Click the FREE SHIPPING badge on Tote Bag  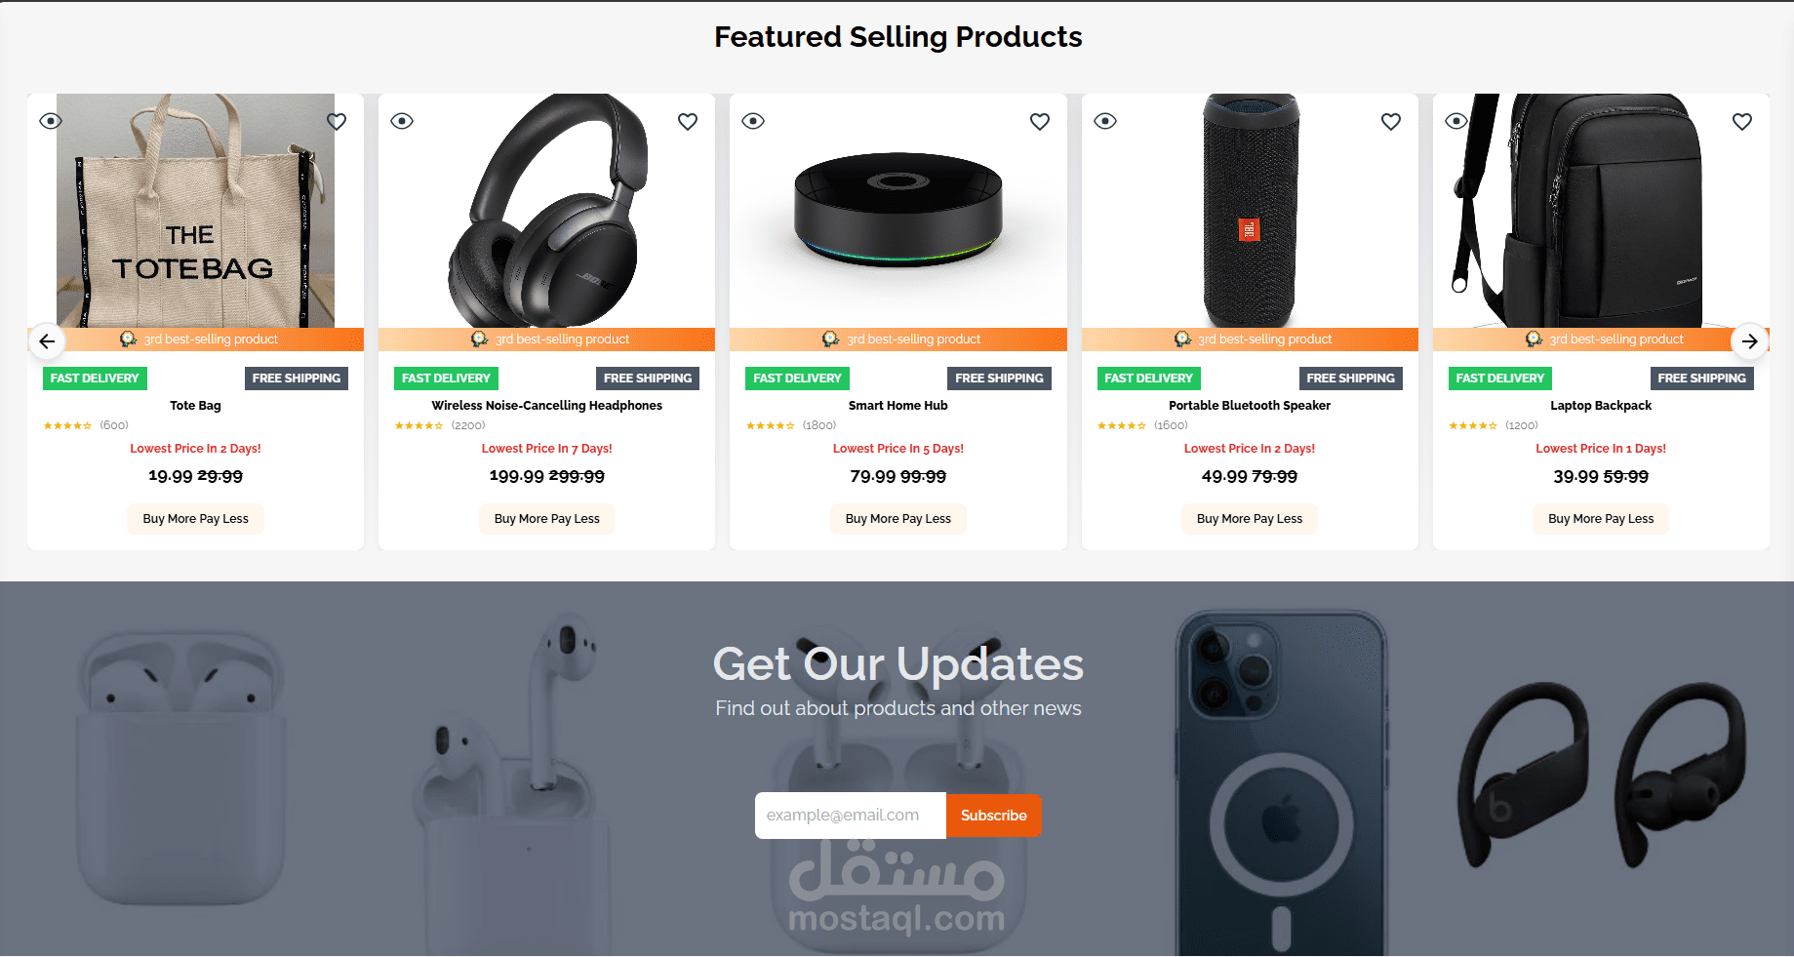click(x=297, y=379)
